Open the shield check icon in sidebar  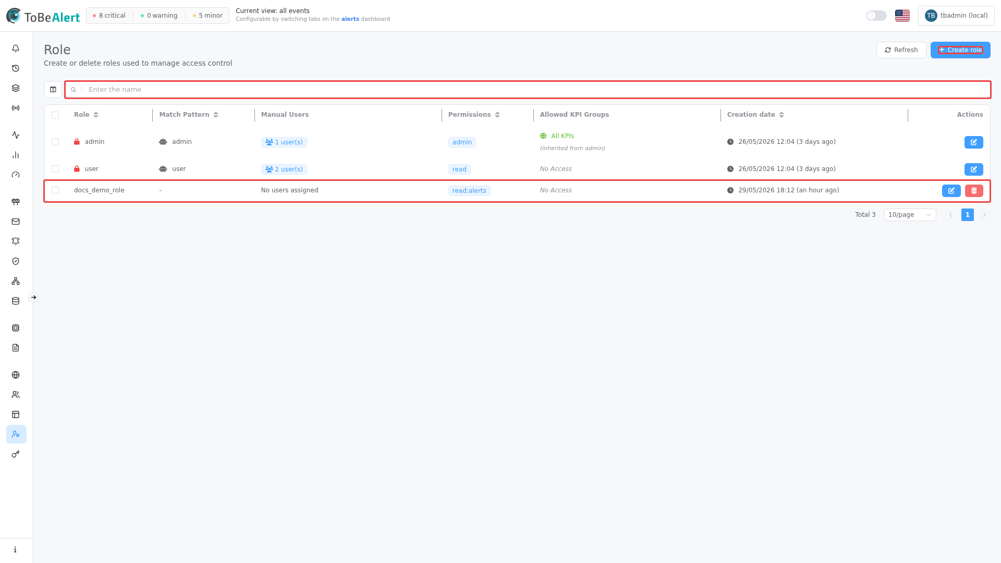[x=16, y=261]
